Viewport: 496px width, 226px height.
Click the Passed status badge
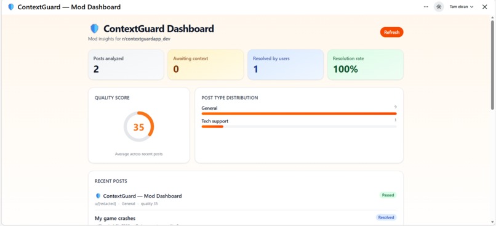click(388, 195)
